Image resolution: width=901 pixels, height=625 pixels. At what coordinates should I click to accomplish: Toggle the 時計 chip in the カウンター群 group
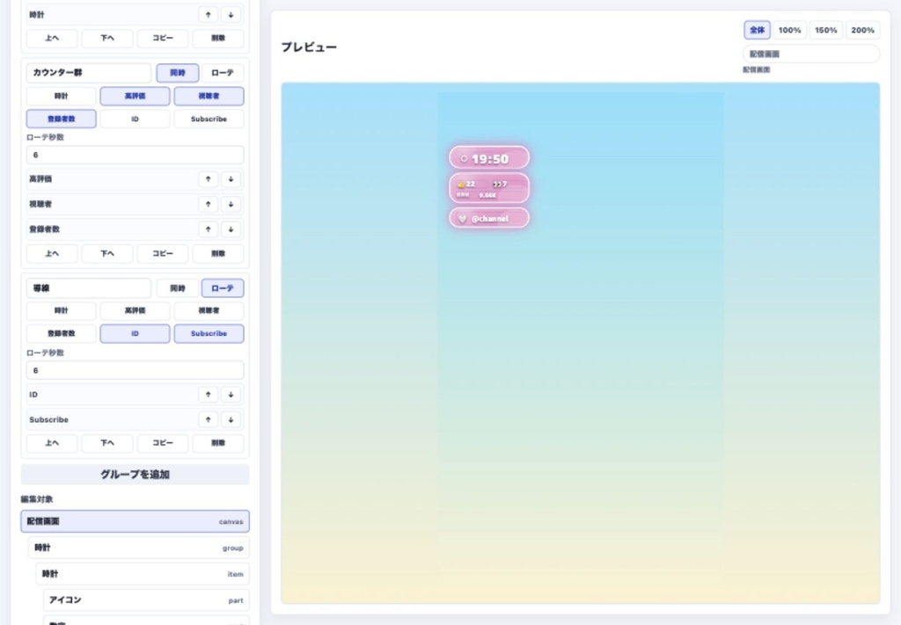point(61,97)
